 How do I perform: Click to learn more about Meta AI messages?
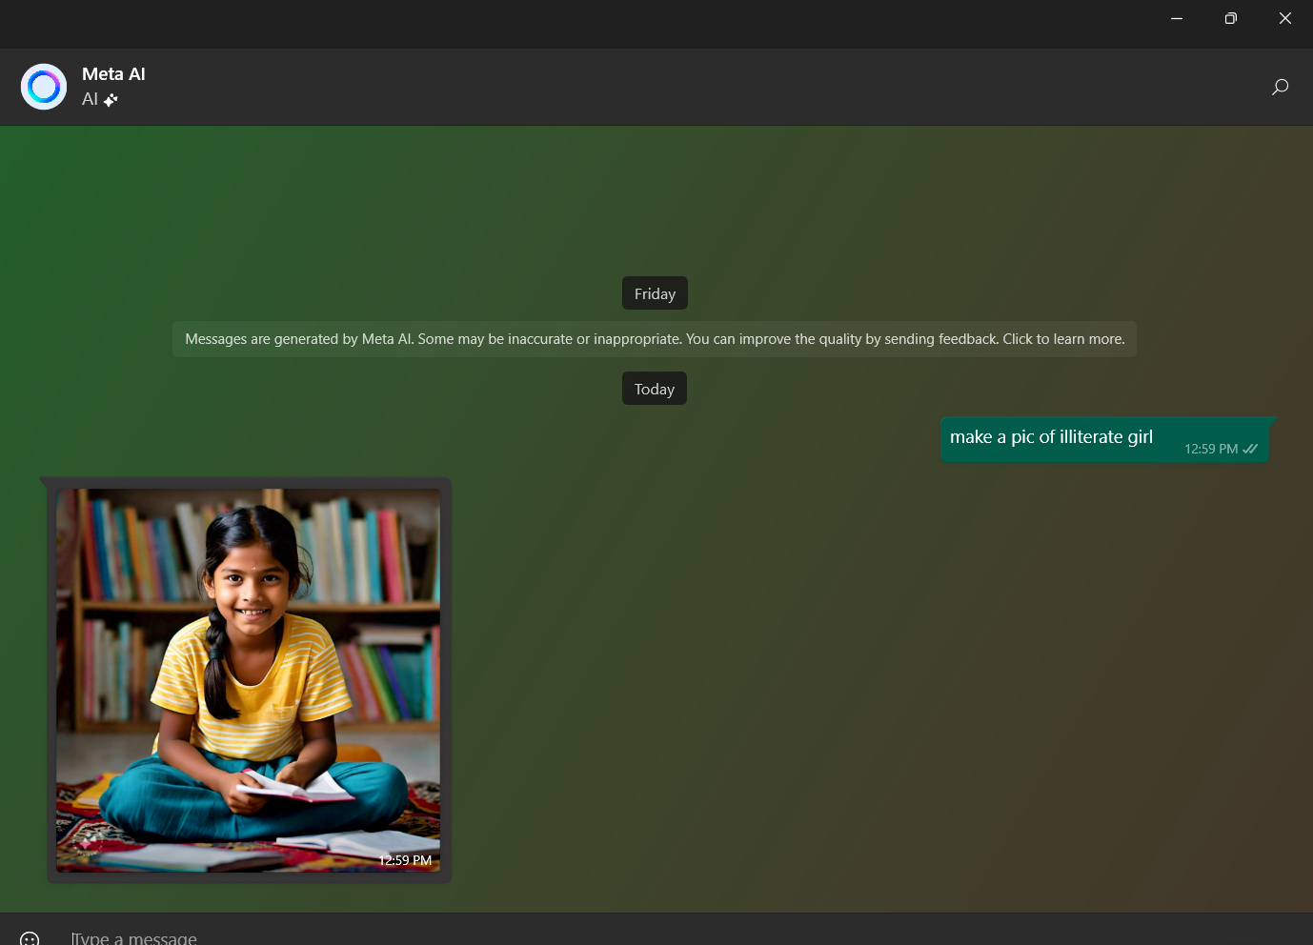(1063, 339)
